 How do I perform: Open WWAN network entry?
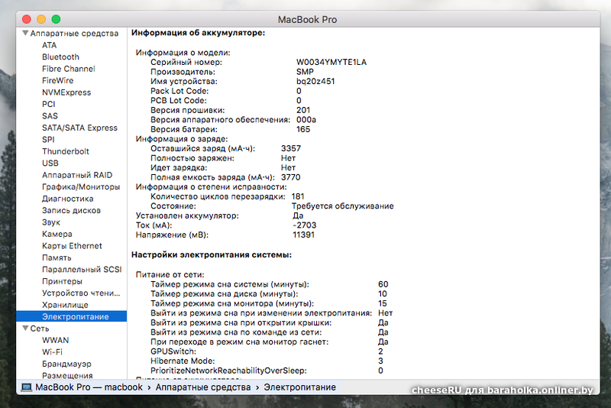click(x=55, y=340)
